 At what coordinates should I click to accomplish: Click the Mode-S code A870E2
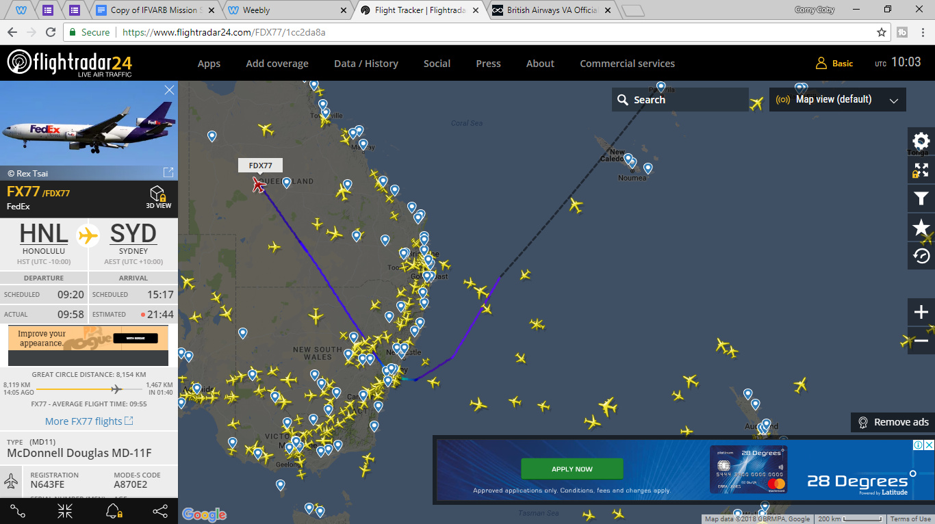click(130, 485)
